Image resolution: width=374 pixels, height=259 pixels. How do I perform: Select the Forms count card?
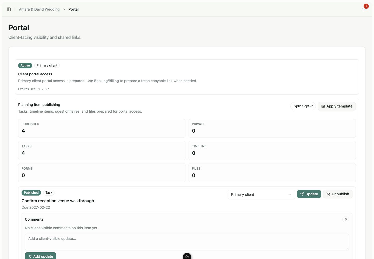click(102, 173)
